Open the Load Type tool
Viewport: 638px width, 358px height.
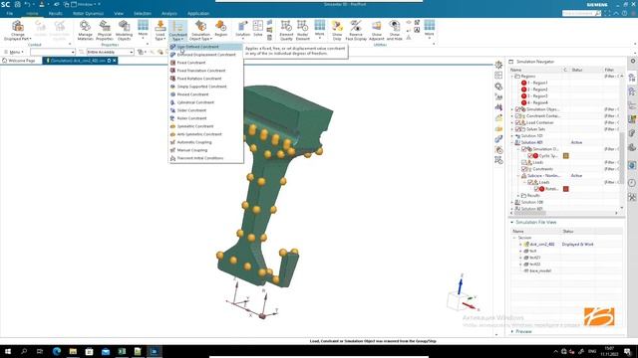click(x=160, y=30)
